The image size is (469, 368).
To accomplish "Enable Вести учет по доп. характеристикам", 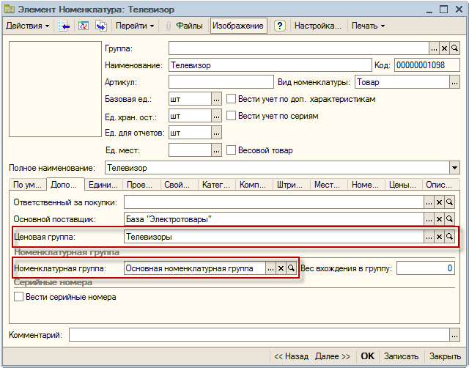I will [x=231, y=99].
